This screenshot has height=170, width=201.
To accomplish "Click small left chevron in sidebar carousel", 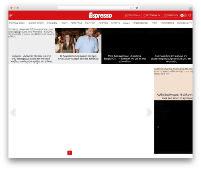I will 158,127.
